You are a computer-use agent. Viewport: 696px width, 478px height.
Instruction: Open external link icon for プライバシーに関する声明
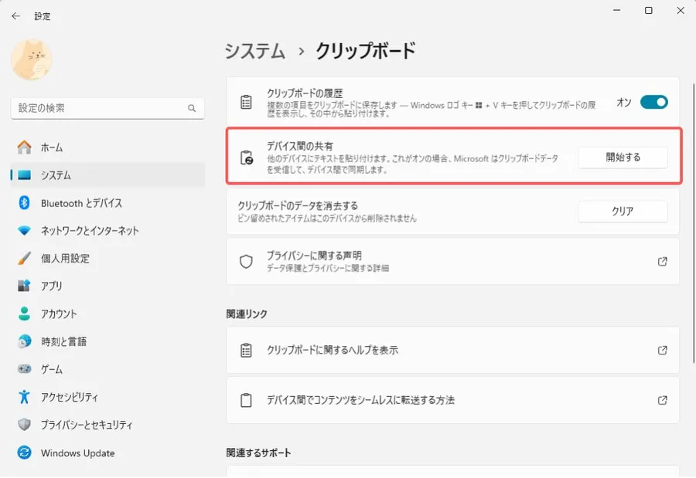662,262
